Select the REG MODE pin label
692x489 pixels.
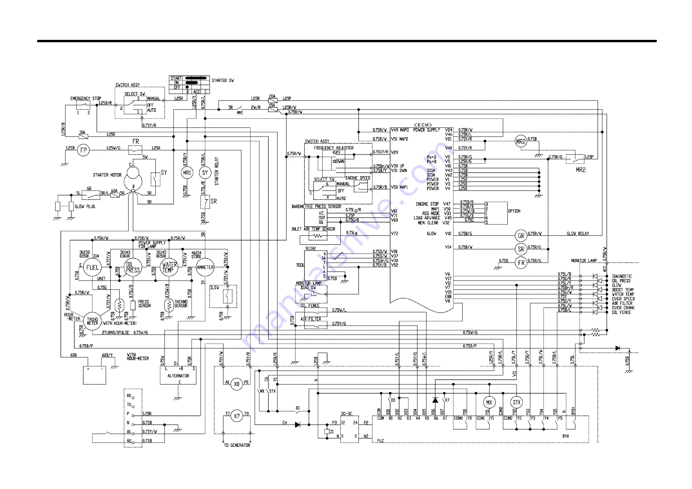[431, 213]
